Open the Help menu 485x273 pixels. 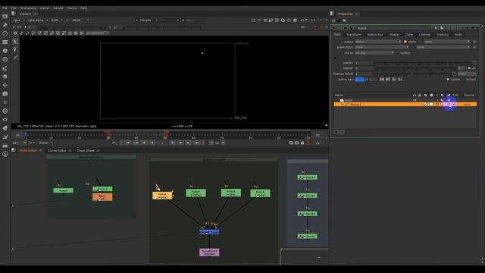[84, 8]
